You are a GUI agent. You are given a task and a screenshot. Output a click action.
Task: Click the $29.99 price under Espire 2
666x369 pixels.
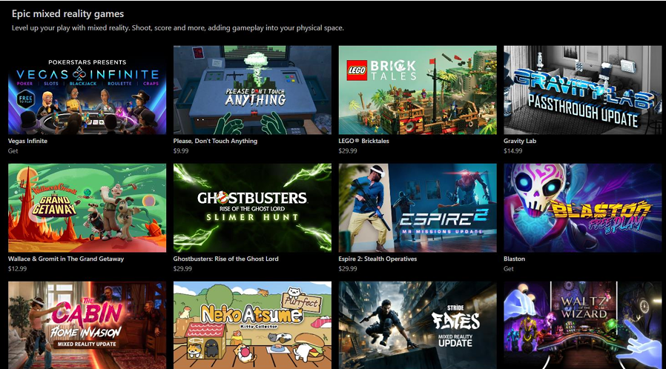click(348, 269)
